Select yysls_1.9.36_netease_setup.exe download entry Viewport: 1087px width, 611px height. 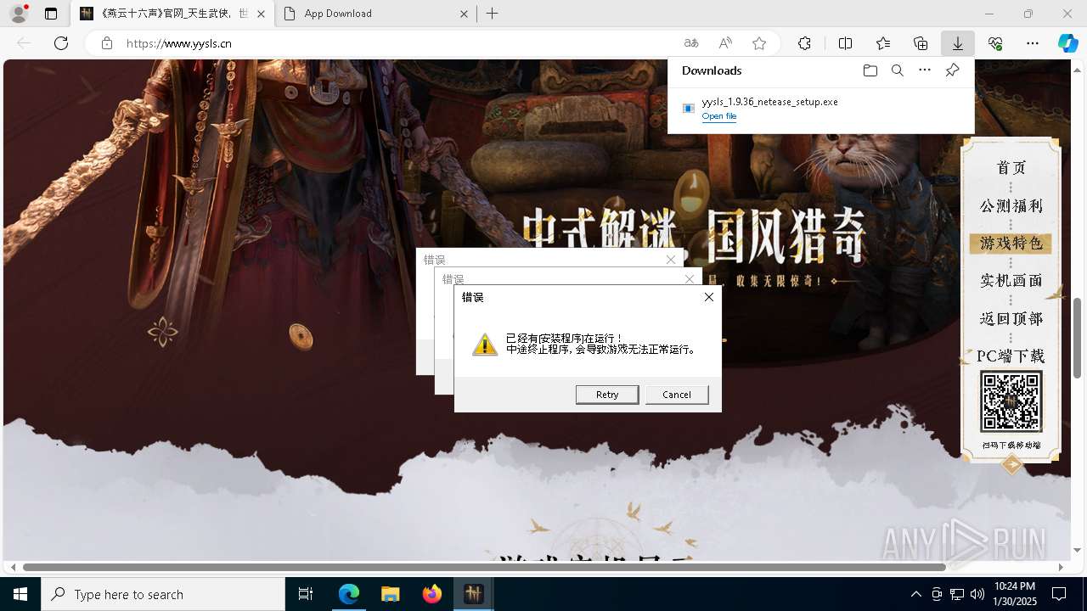[821, 109]
